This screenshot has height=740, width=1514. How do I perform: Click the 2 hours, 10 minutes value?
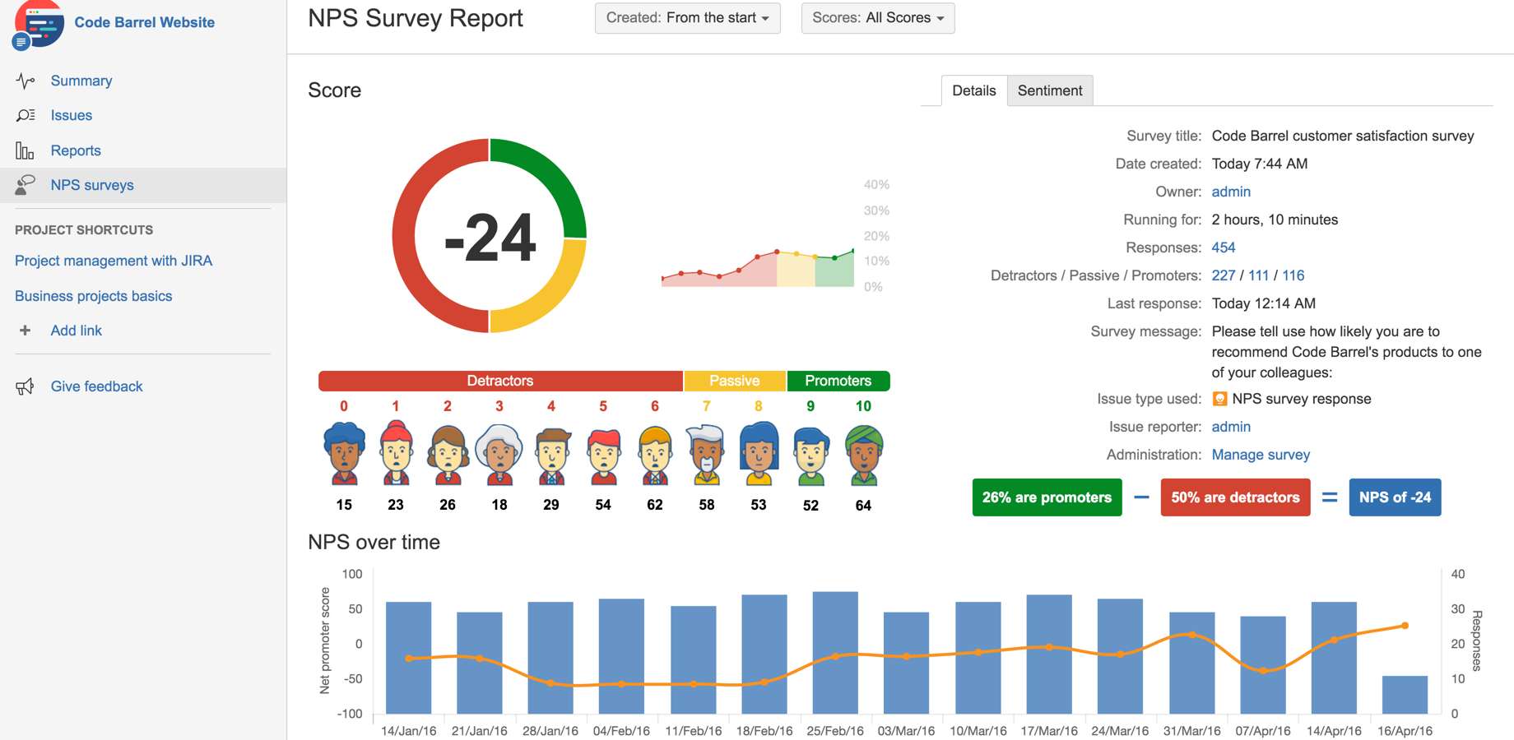(x=1275, y=220)
